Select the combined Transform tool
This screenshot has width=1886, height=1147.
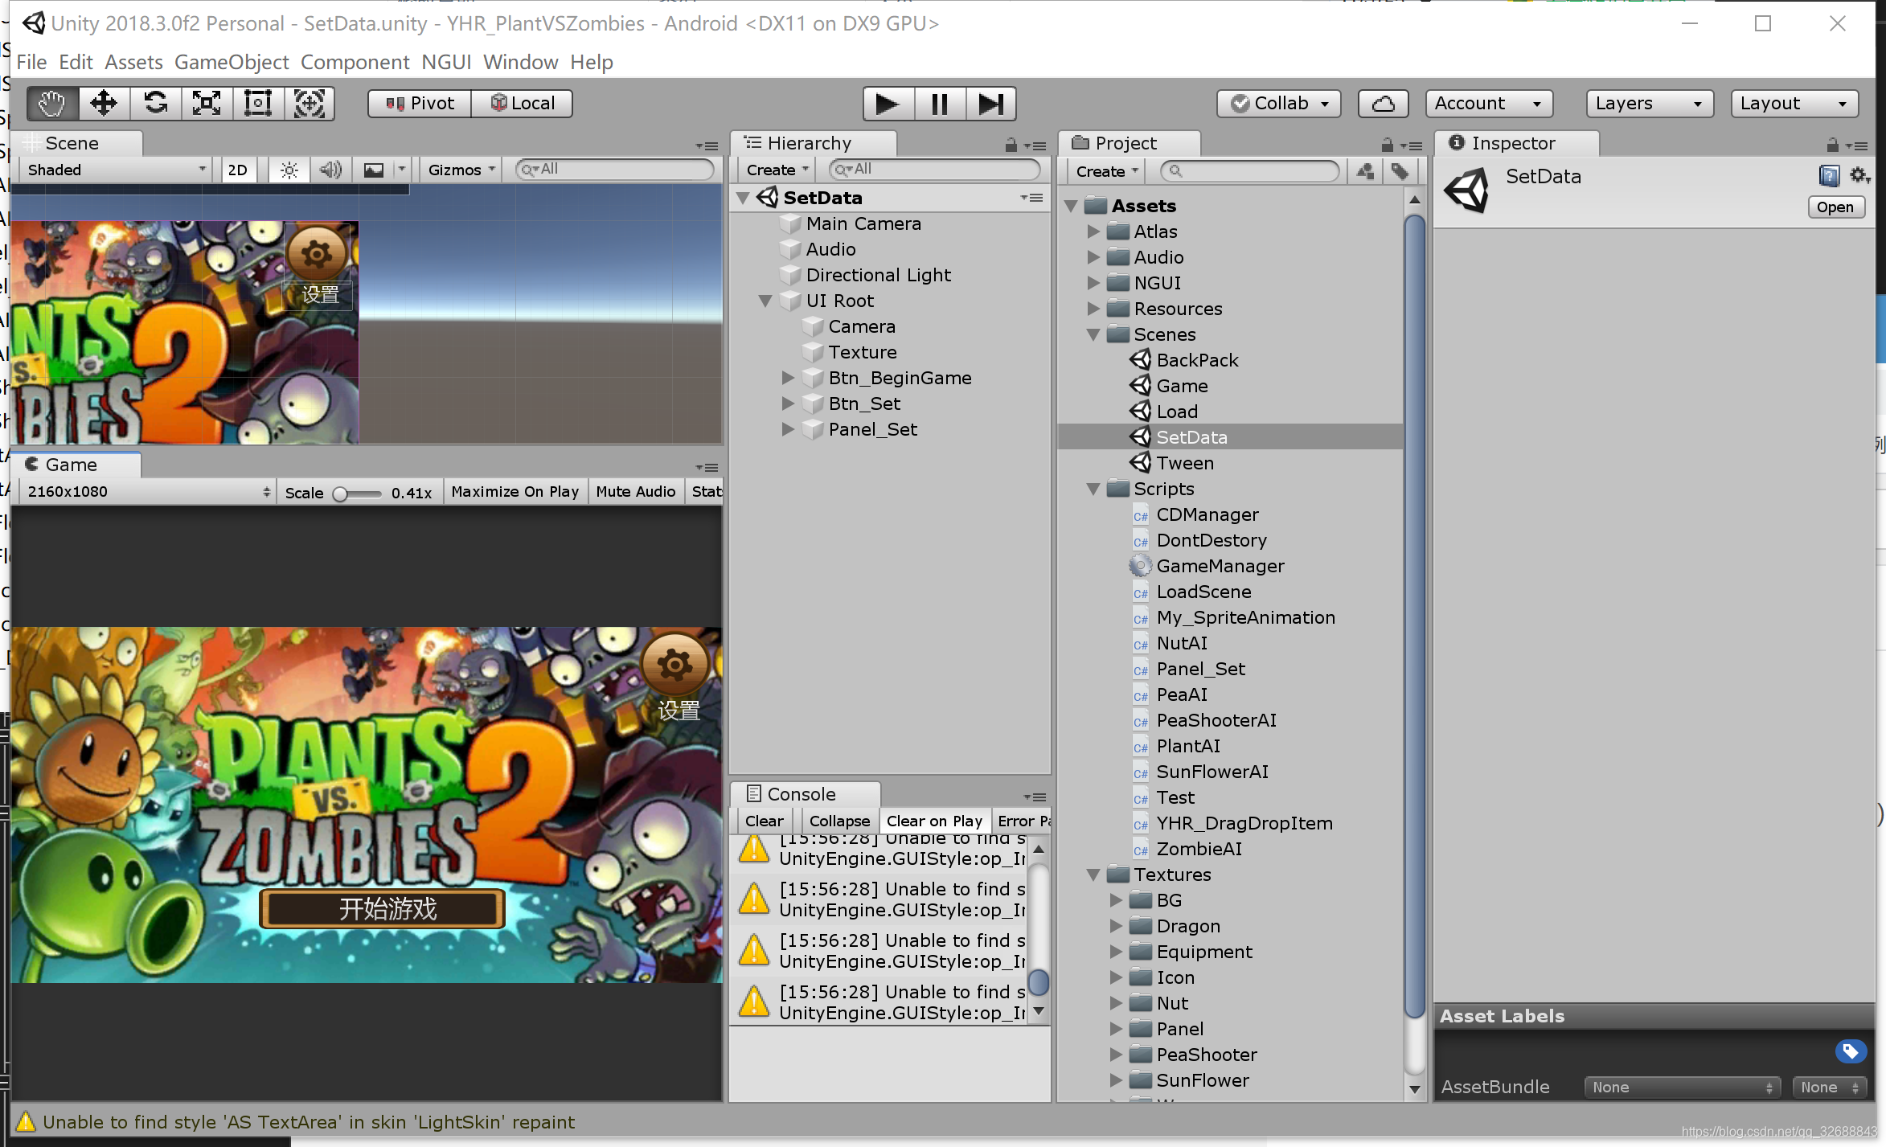point(310,104)
